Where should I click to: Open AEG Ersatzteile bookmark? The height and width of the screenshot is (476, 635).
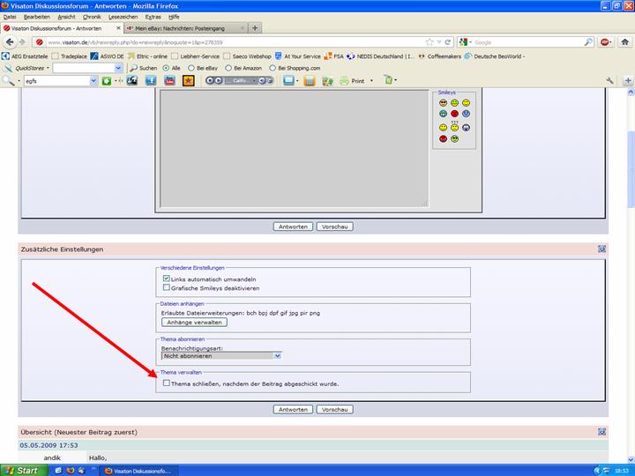[25, 56]
